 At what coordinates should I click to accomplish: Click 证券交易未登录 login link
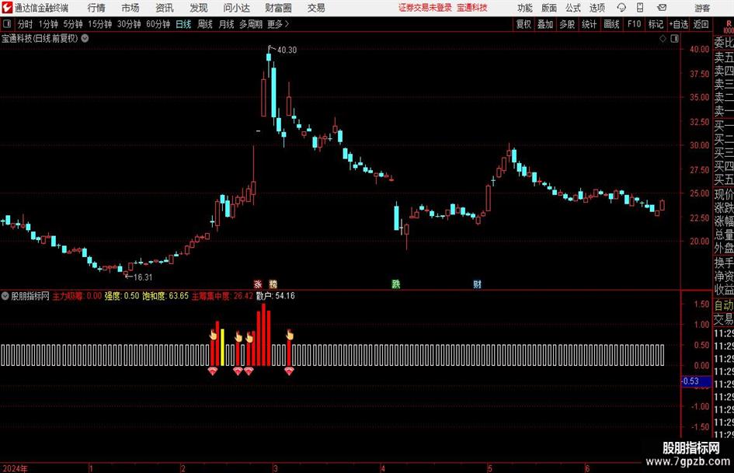tap(425, 8)
